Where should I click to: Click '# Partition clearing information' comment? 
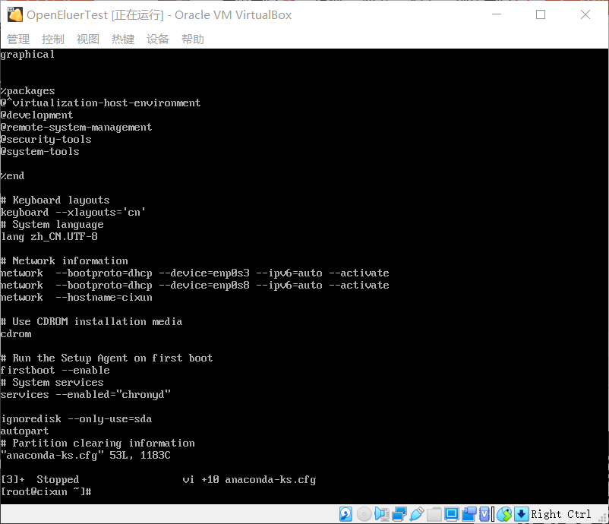(97, 444)
